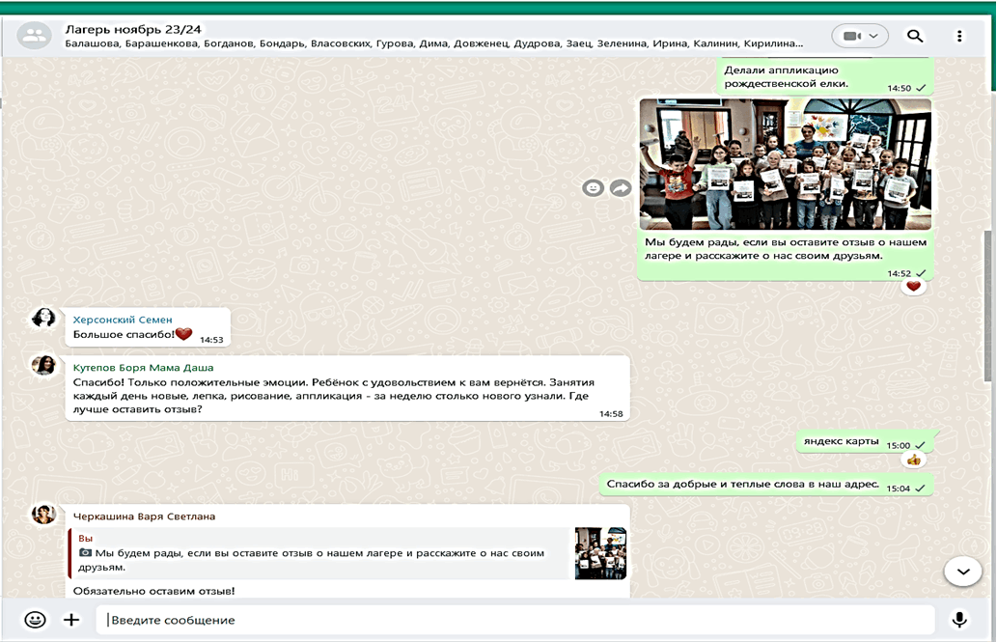Expand the call options dropdown arrow
This screenshot has height=642, width=997.
pyautogui.click(x=874, y=37)
